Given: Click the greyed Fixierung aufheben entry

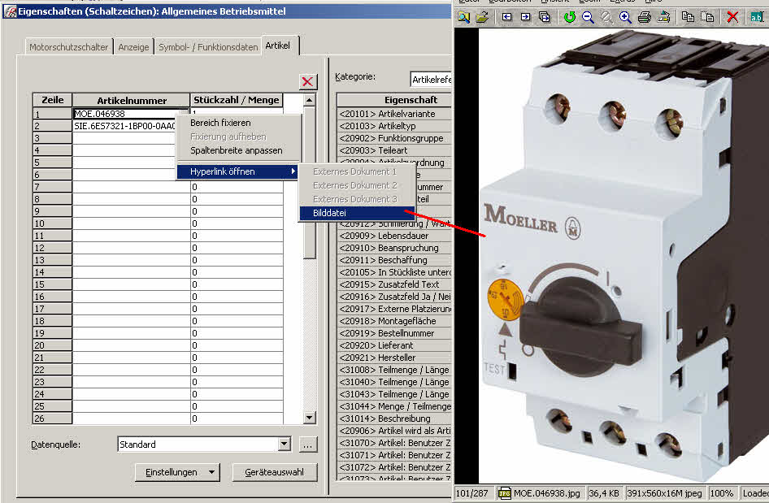Looking at the screenshot, I should coord(228,137).
